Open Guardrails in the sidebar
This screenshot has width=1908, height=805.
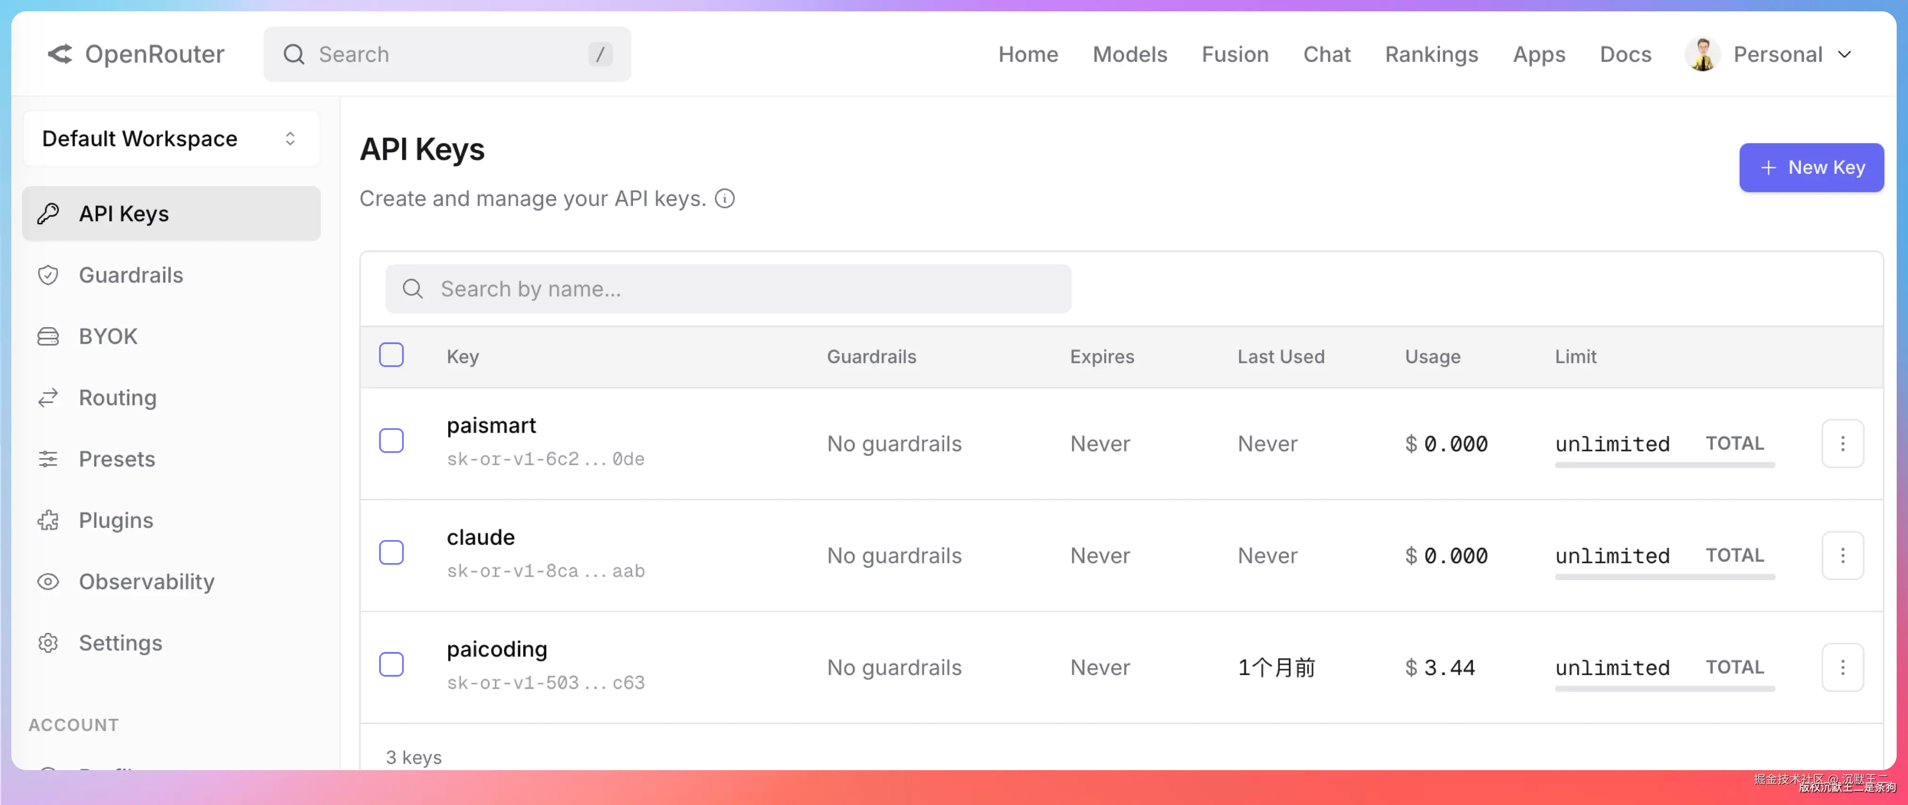[171, 275]
